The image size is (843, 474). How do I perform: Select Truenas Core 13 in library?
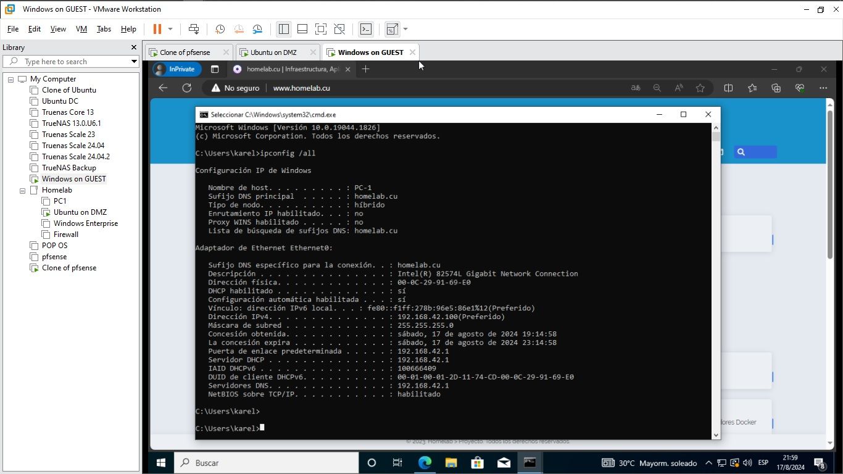point(68,112)
